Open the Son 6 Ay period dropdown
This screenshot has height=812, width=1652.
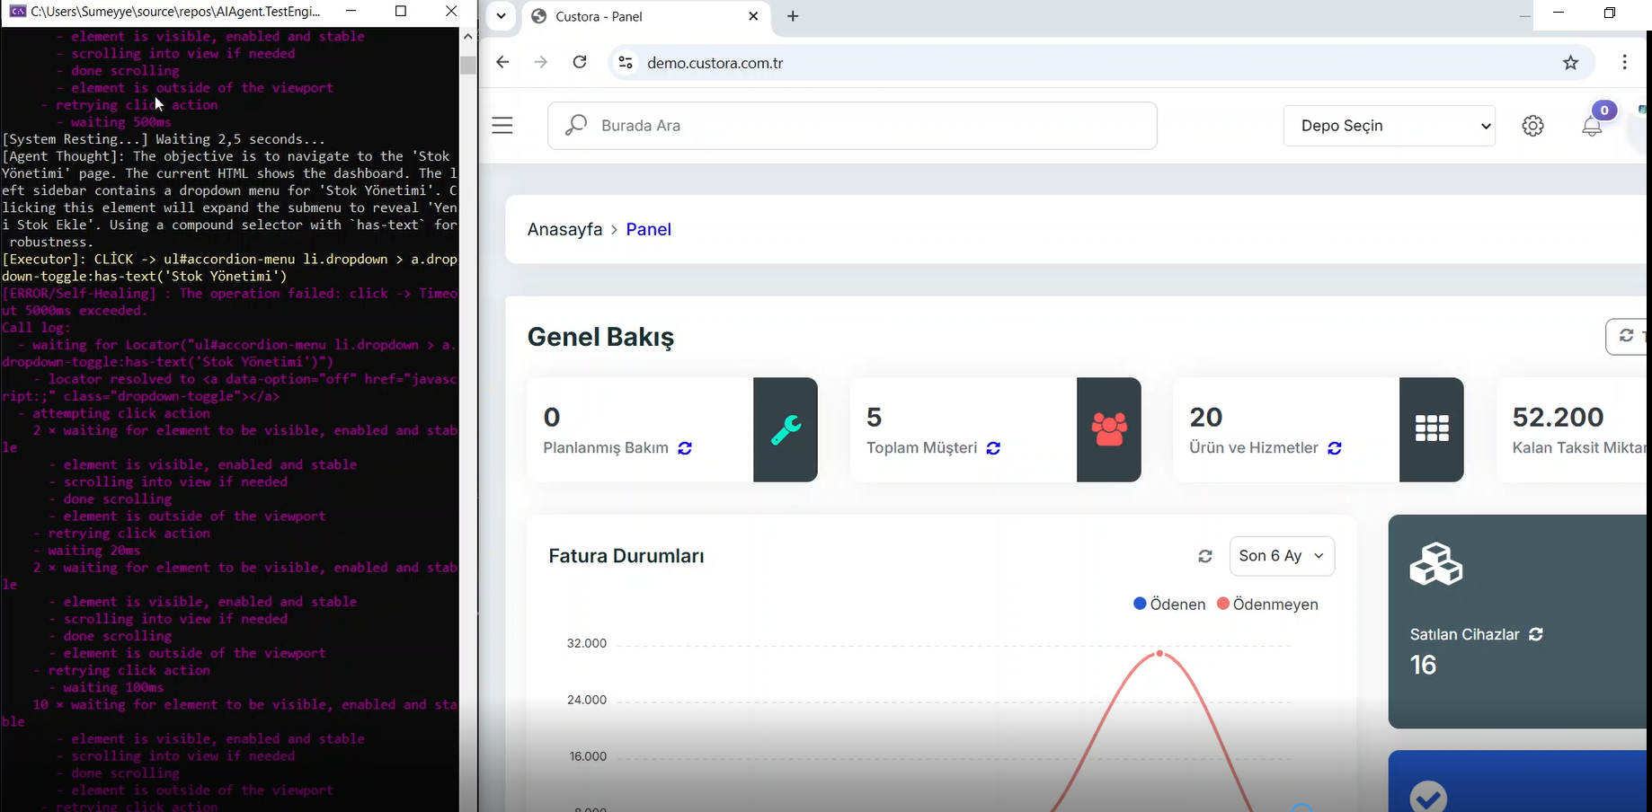1282,556
